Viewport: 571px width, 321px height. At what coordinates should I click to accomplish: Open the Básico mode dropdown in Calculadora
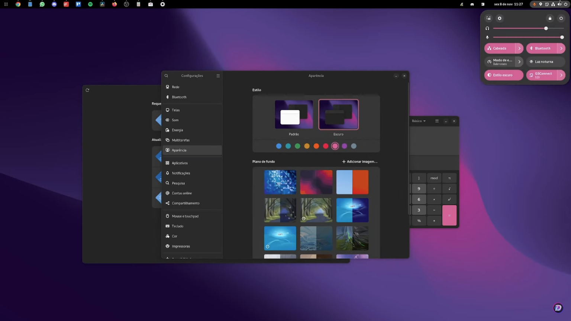tap(419, 121)
